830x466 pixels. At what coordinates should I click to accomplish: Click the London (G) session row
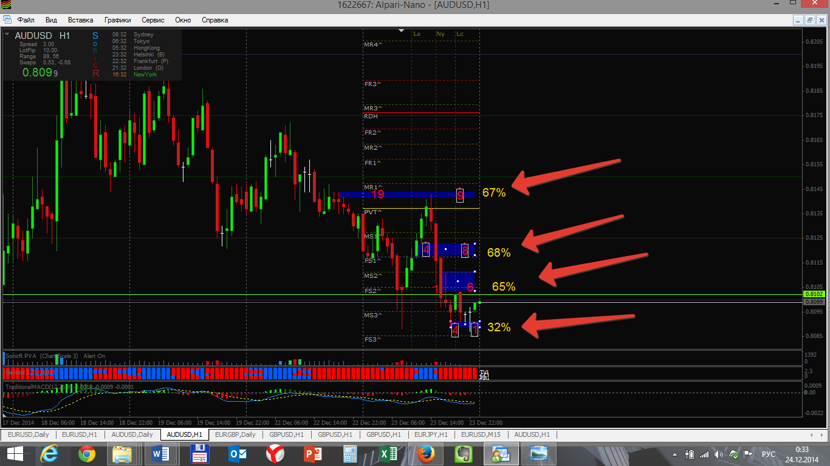pyautogui.click(x=139, y=67)
